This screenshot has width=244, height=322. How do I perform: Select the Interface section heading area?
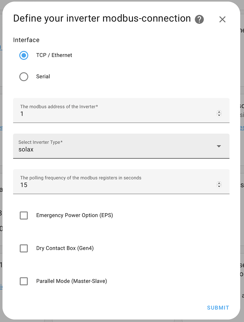click(x=26, y=40)
